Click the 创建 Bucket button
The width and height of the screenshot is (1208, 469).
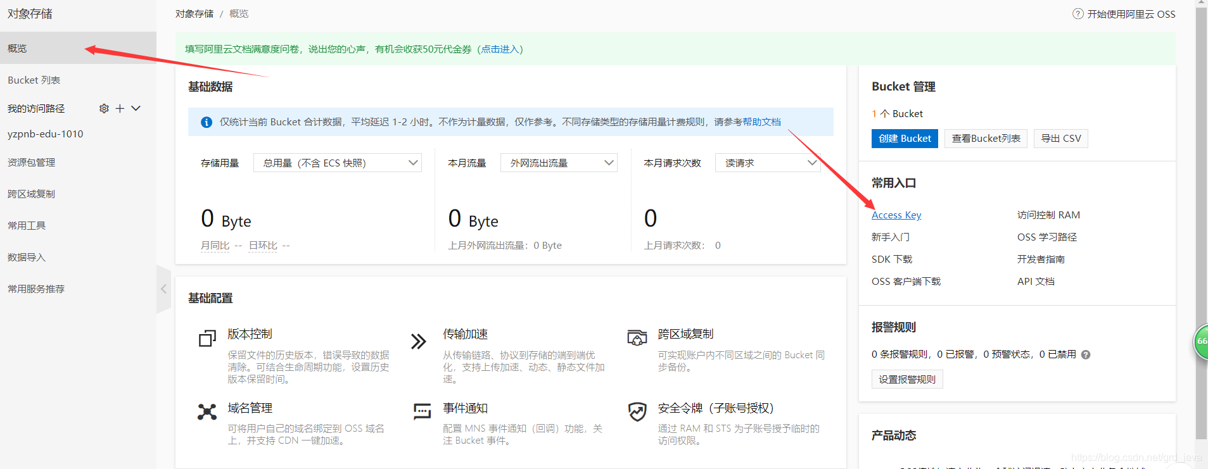click(x=905, y=139)
